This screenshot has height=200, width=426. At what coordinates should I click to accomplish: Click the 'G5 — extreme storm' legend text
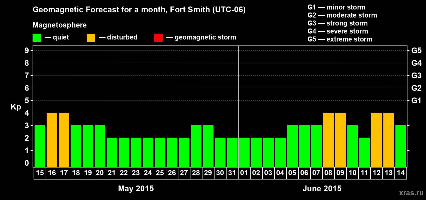[x=340, y=39]
